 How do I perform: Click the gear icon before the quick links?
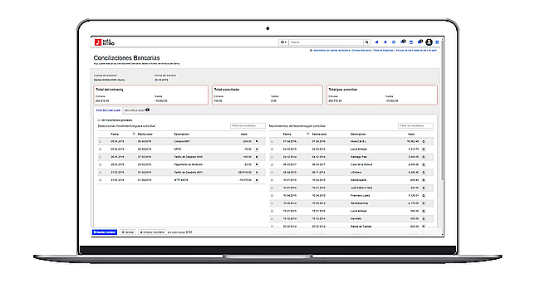[x=311, y=51]
